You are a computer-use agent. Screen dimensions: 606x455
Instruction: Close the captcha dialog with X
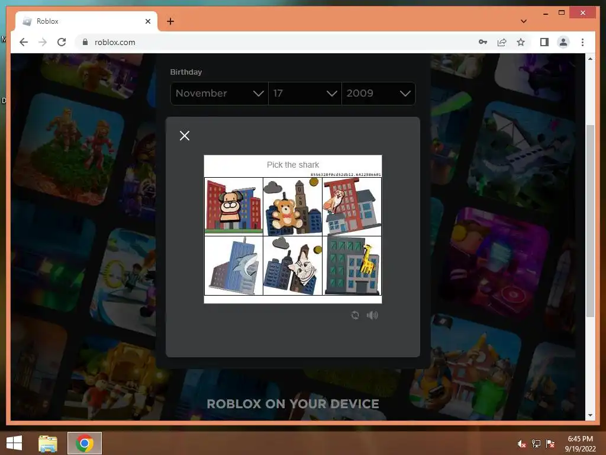(x=185, y=136)
